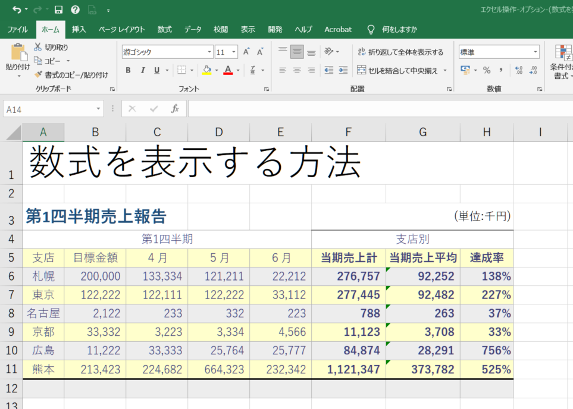The image size is (573, 409).
Task: Open the font name dropdown 游ゴシック
Action: pyautogui.click(x=209, y=52)
